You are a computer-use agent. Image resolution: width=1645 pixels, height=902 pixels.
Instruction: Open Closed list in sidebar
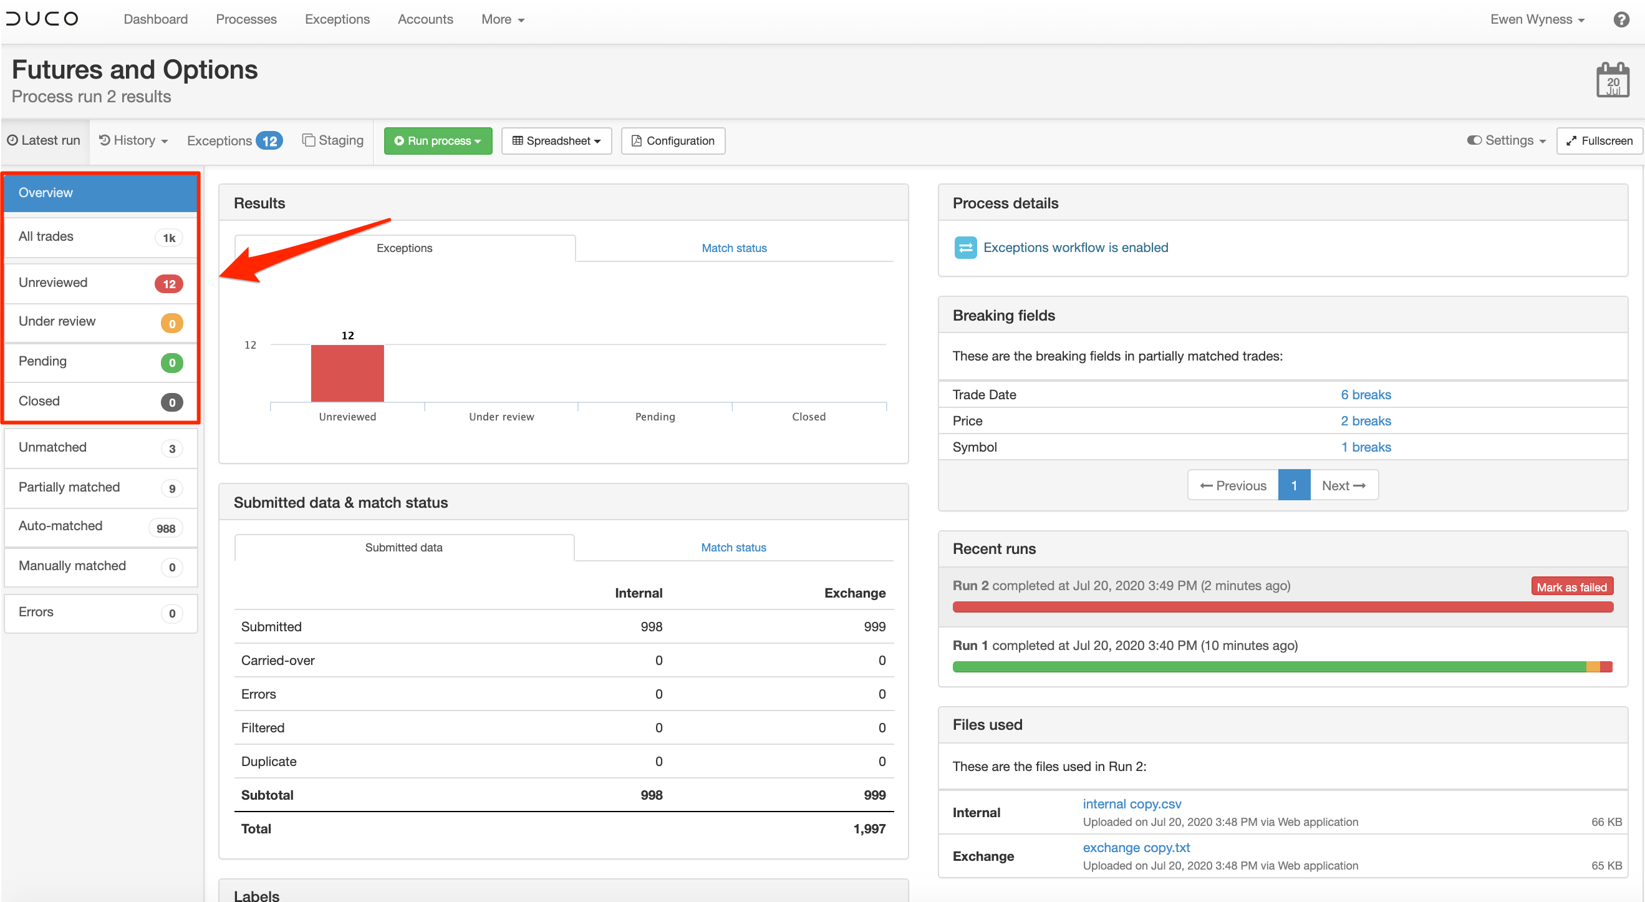(x=101, y=401)
